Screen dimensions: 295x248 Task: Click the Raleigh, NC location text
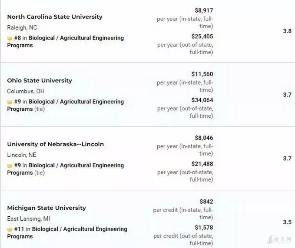point(22,27)
